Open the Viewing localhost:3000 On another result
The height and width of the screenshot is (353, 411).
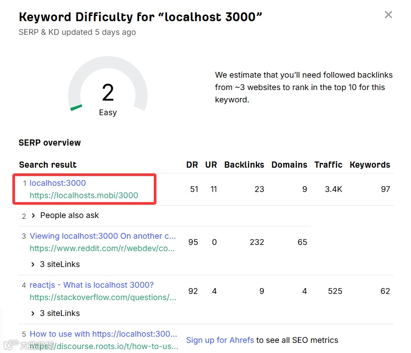(103, 236)
